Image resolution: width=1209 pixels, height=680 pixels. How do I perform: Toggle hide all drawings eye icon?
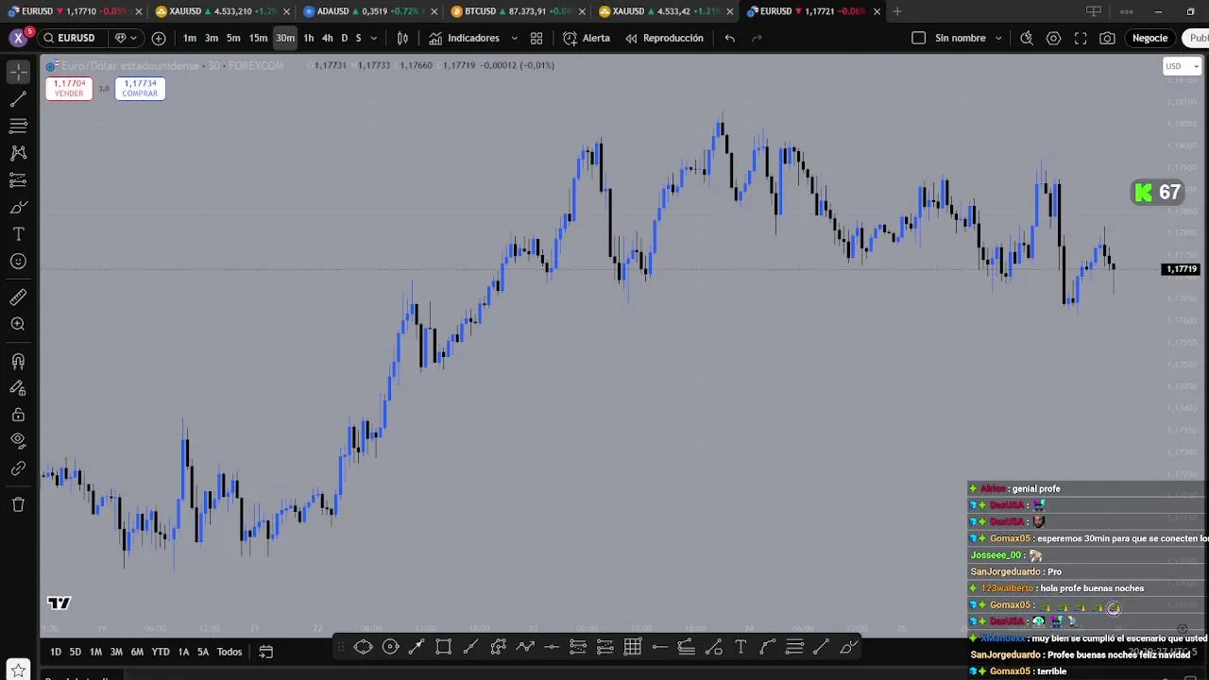tap(18, 440)
